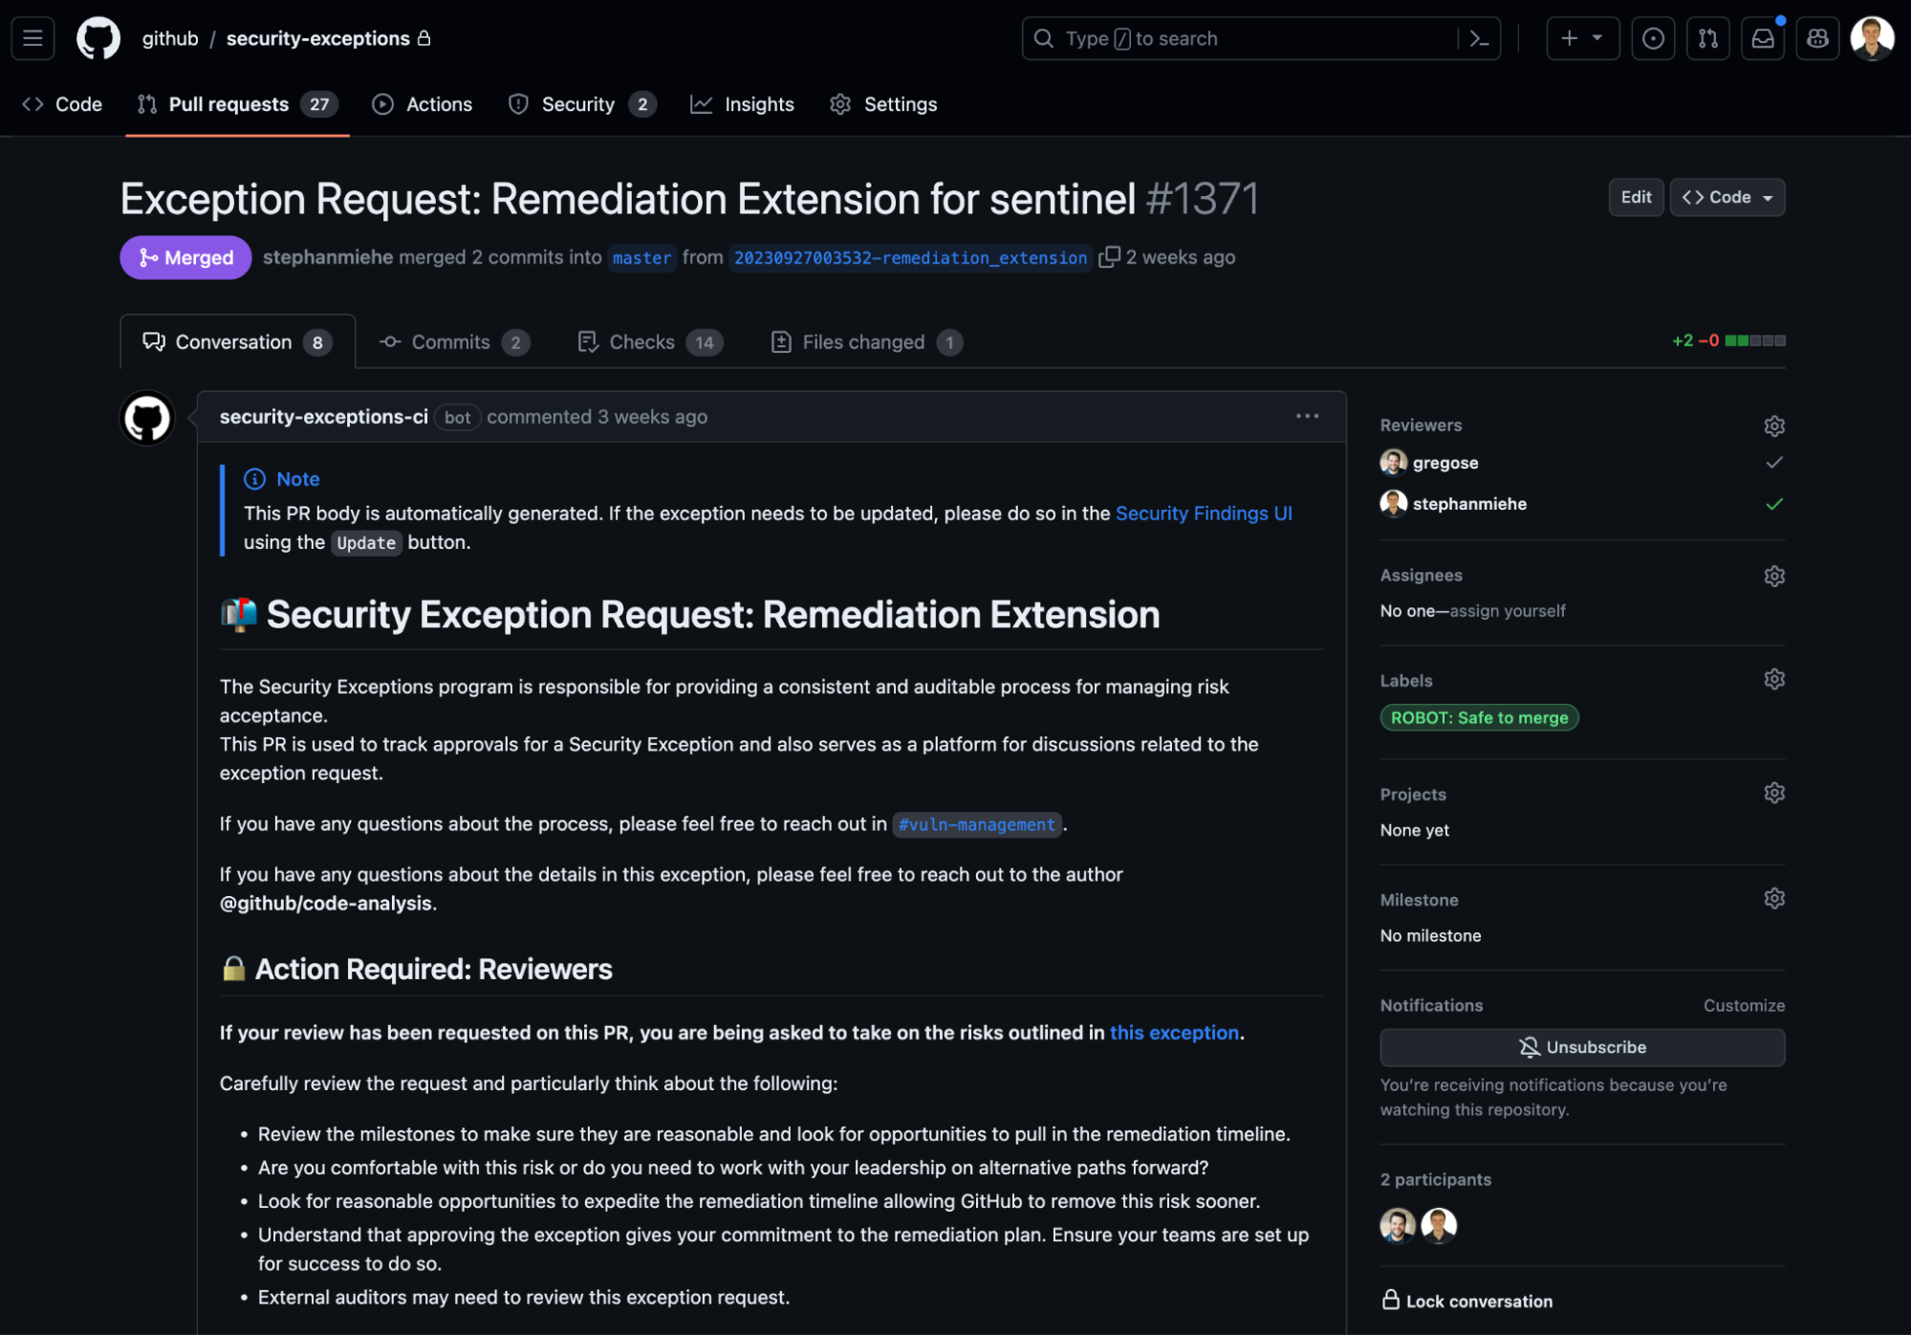
Task: Unsubscribe from this conversation's notifications
Action: point(1581,1047)
